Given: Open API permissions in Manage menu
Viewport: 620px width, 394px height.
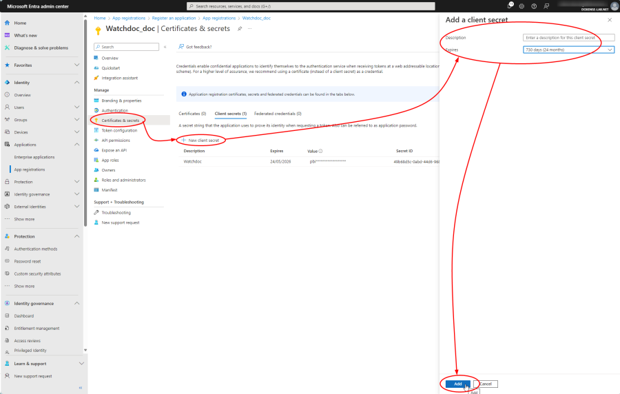Looking at the screenshot, I should (x=115, y=140).
